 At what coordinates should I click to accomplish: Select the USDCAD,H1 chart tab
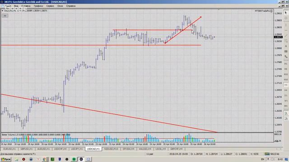(93, 149)
